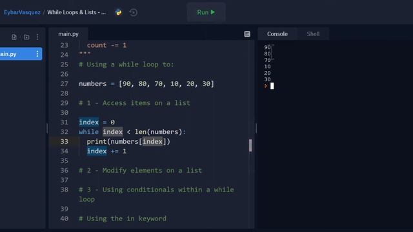Viewport: 413px width, 232px height.
Task: Click the 'numbers' variable on line 27
Action: (x=93, y=84)
